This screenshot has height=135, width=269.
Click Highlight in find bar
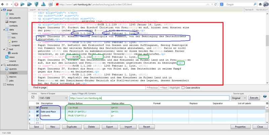(x=175, y=88)
